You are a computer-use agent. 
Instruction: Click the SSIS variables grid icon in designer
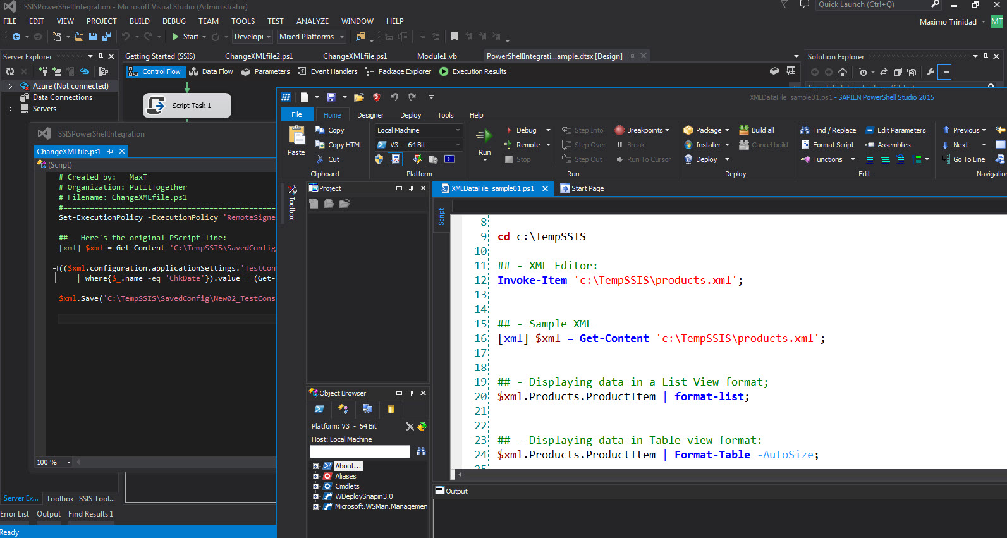click(791, 71)
